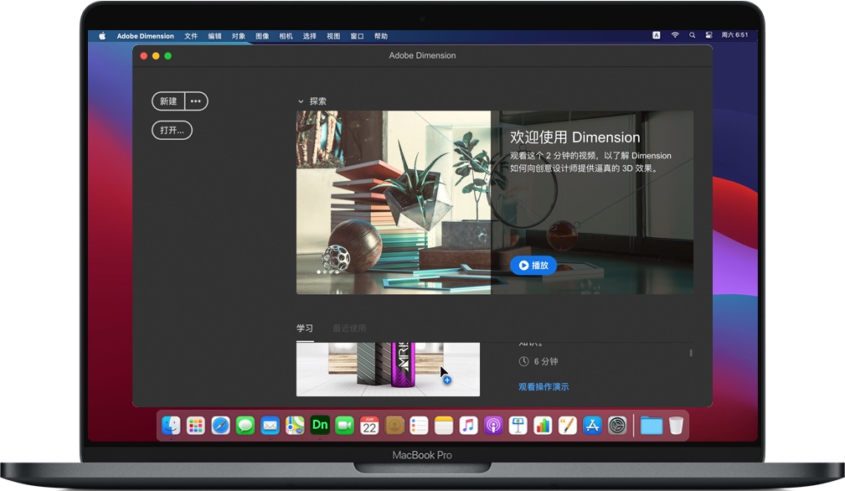Open the Music app from the Dock
The height and width of the screenshot is (491, 845).
pyautogui.click(x=468, y=426)
